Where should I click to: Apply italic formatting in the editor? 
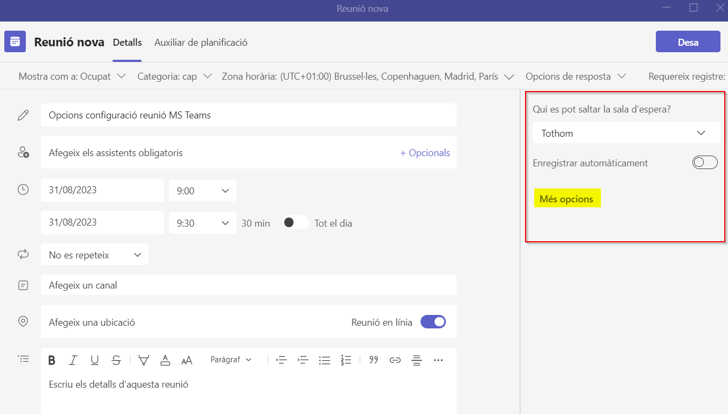pos(73,360)
